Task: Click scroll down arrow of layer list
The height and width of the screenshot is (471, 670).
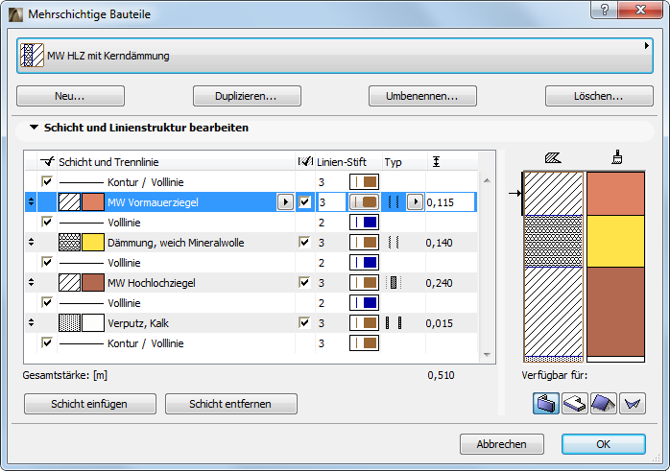Action: point(487,355)
